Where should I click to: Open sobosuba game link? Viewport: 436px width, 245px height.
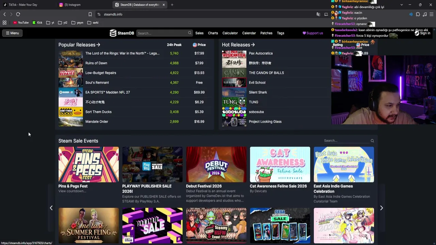click(x=256, y=112)
